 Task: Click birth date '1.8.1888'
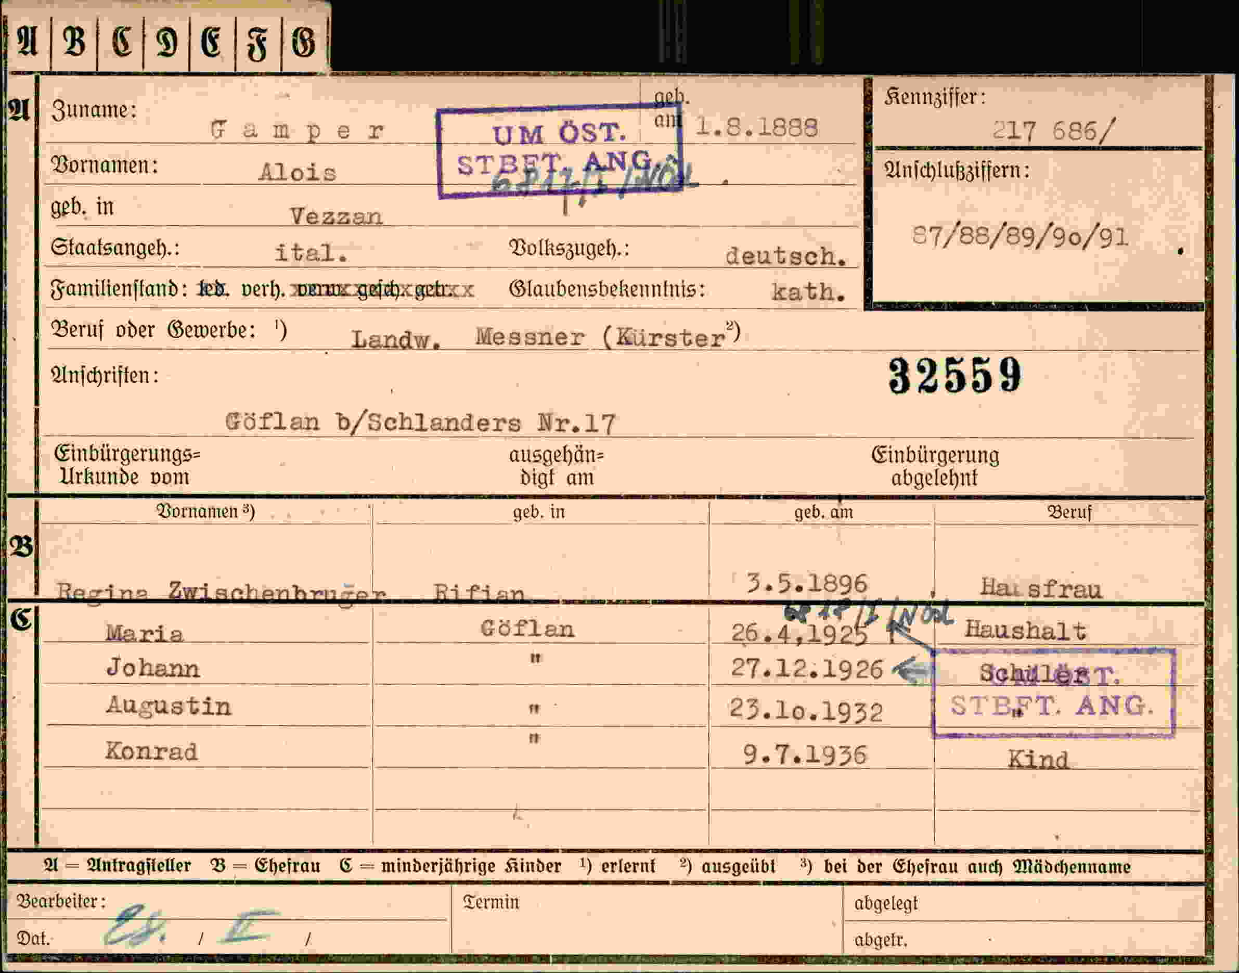coord(757,127)
